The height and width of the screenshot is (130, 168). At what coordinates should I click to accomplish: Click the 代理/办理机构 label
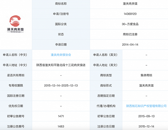click(106, 106)
